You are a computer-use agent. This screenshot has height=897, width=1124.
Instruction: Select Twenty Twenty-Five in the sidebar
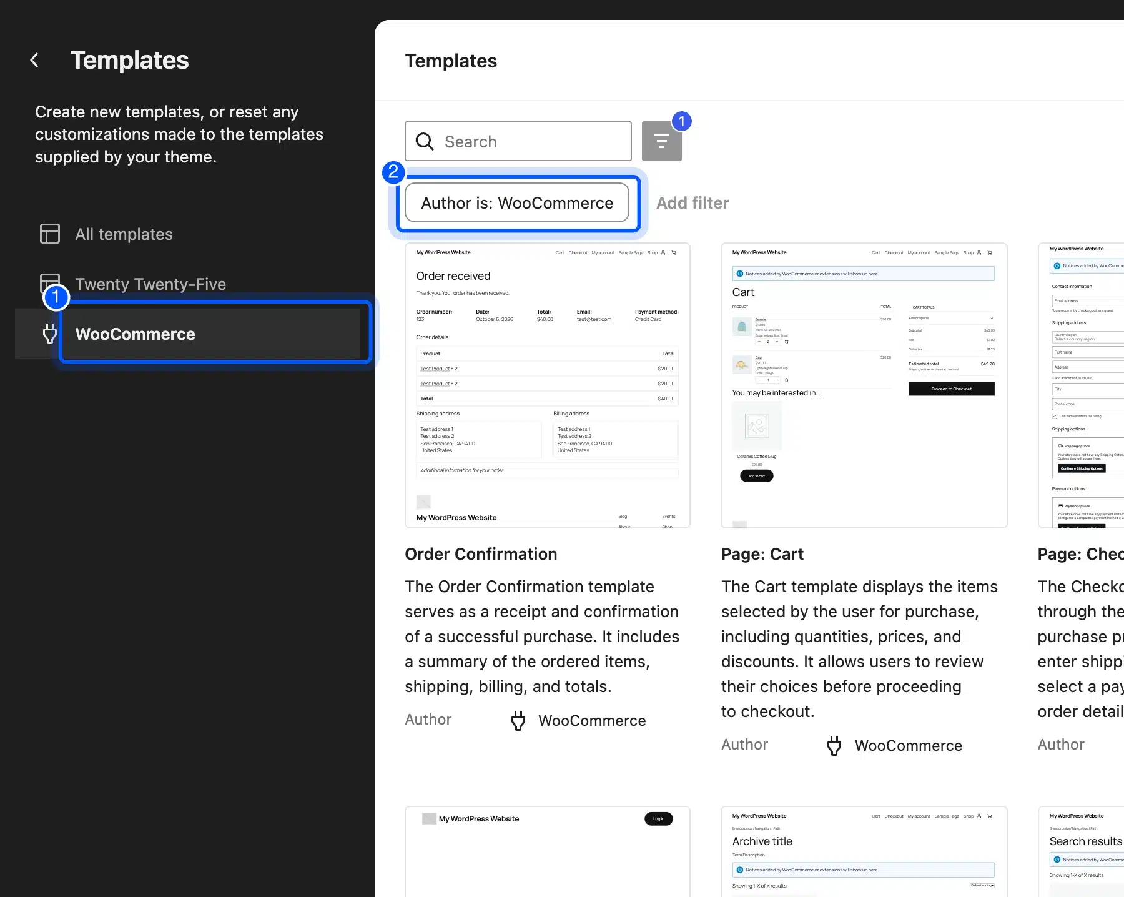click(187, 284)
